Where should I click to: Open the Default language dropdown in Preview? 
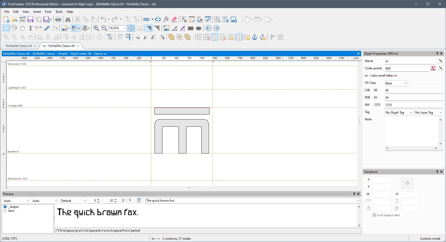tap(85, 201)
